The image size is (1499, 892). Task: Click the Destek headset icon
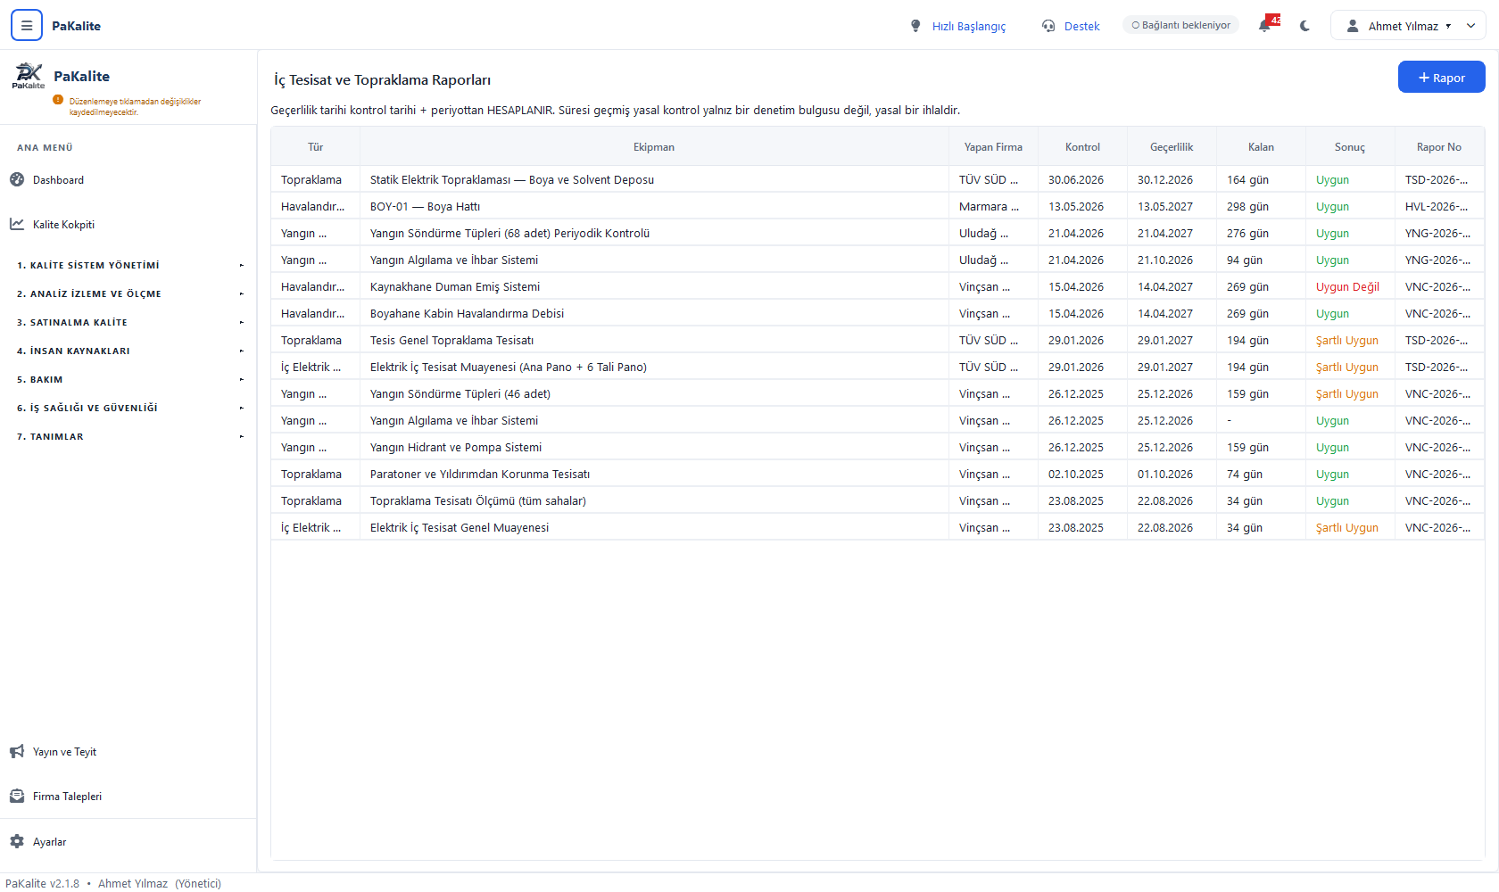tap(1048, 26)
